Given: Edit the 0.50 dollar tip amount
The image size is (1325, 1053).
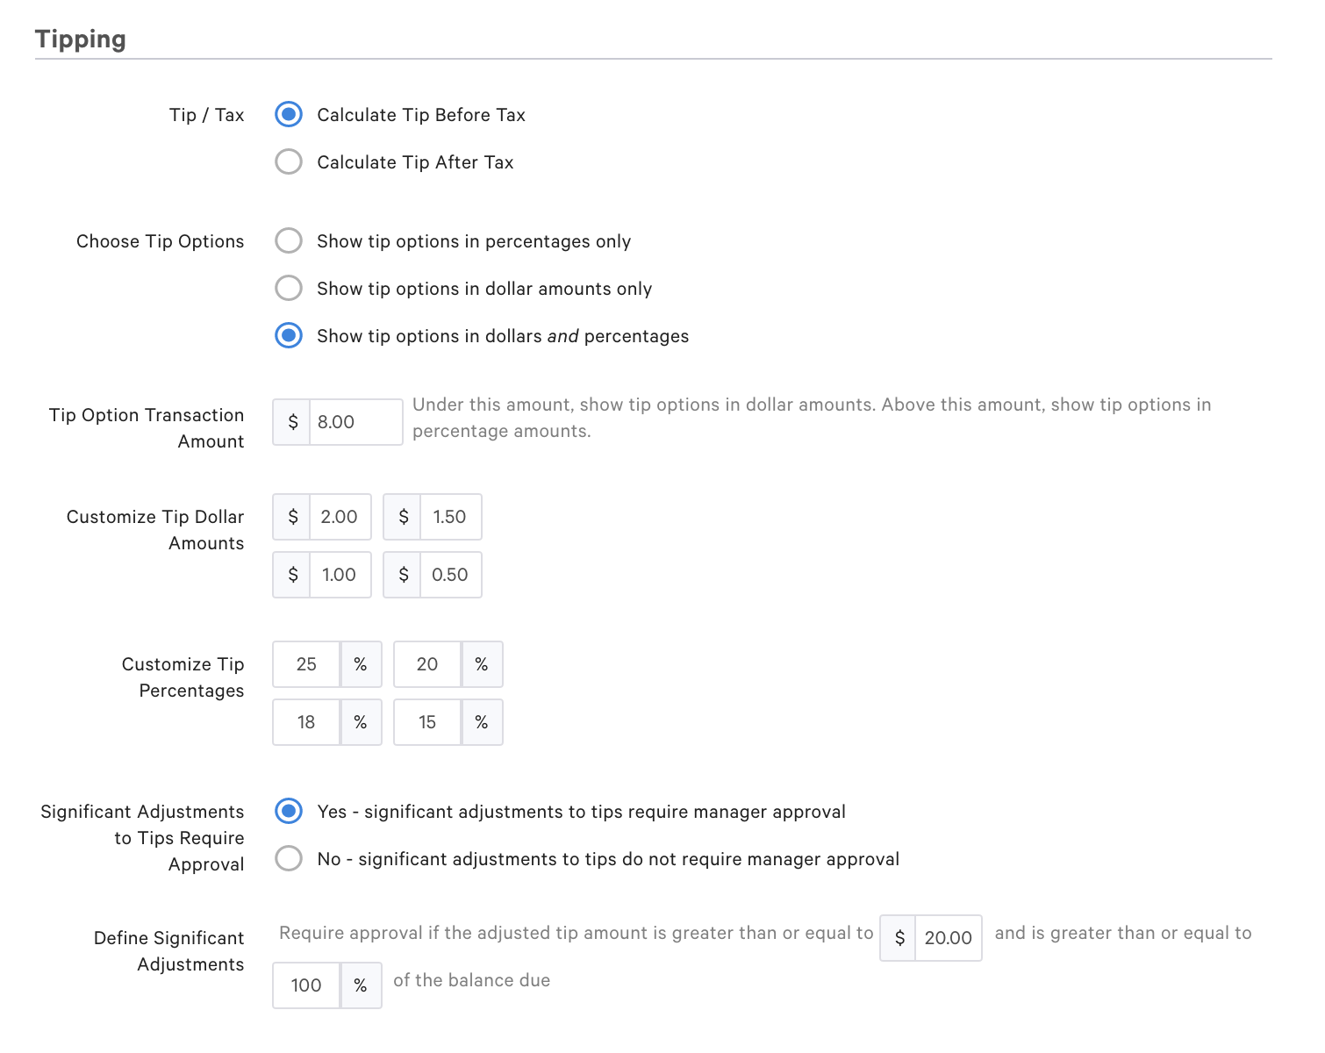Looking at the screenshot, I should (450, 575).
